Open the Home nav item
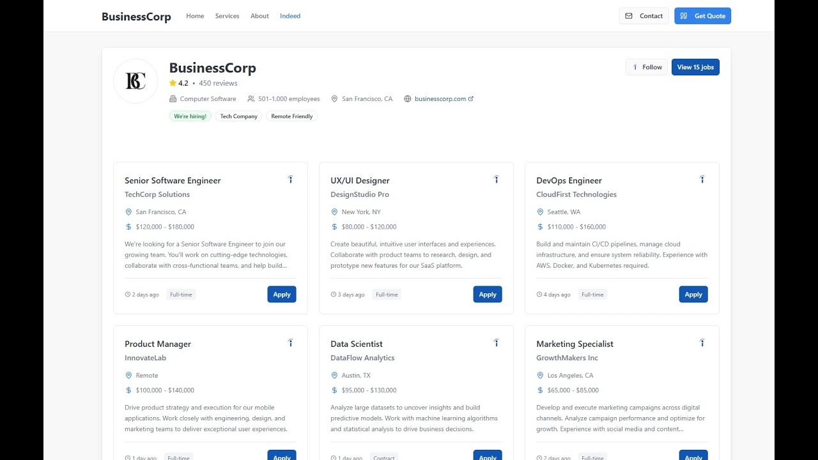This screenshot has width=818, height=460. pos(195,16)
